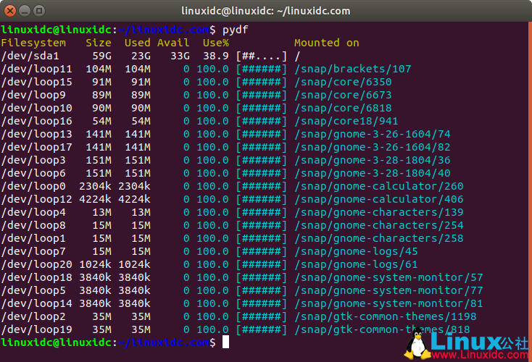Click mount path /snap/gnome-calculator/406

click(x=378, y=199)
